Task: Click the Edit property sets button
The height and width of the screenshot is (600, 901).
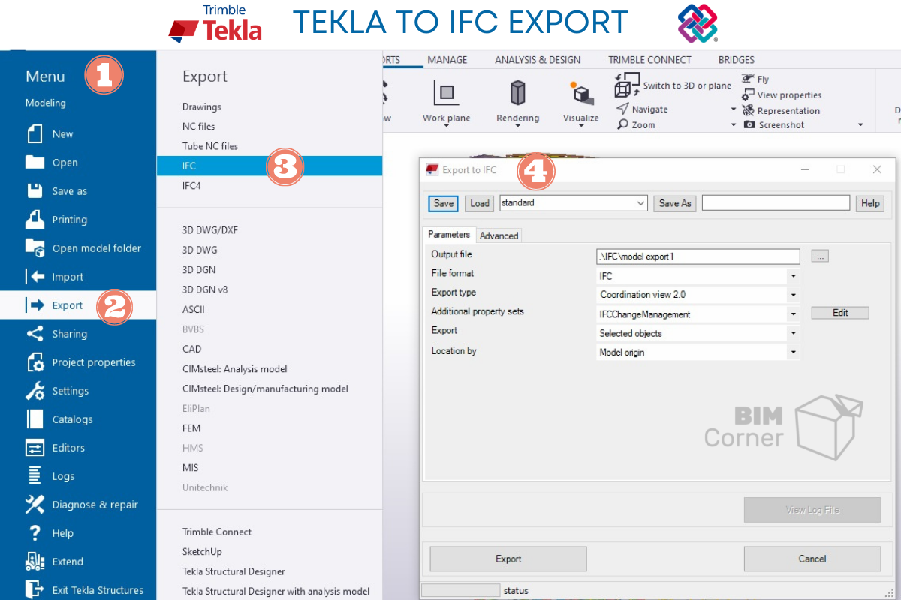Action: tap(840, 313)
